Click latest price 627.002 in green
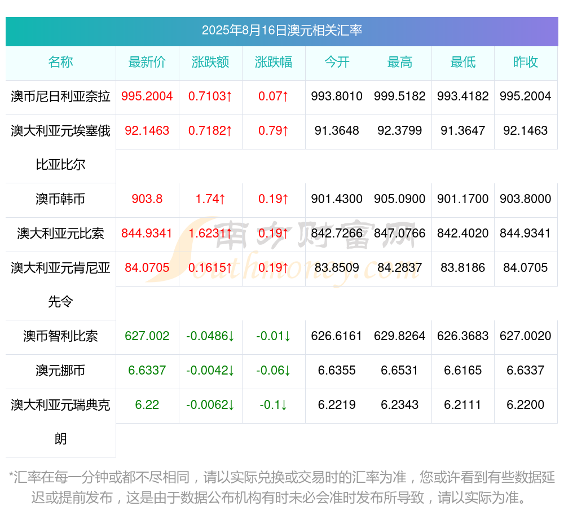The image size is (564, 515). (x=147, y=336)
